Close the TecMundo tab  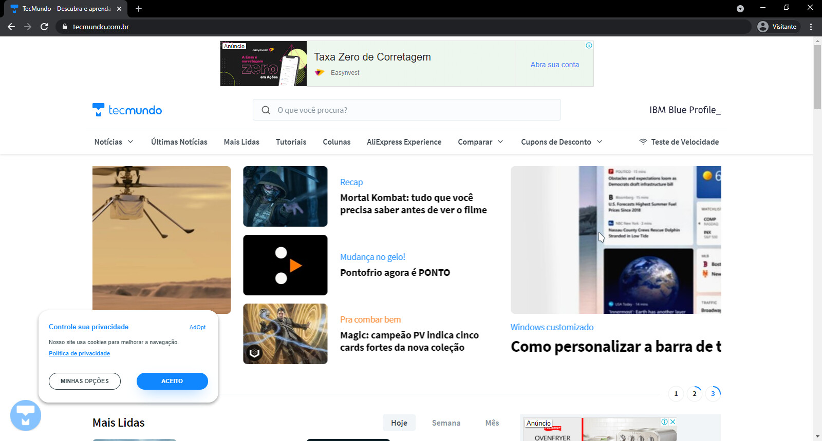click(119, 9)
